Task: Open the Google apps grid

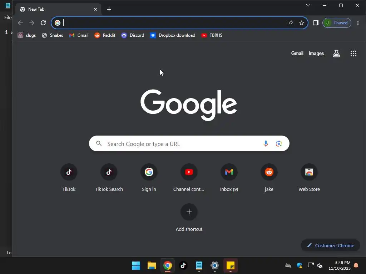Action: [x=353, y=54]
